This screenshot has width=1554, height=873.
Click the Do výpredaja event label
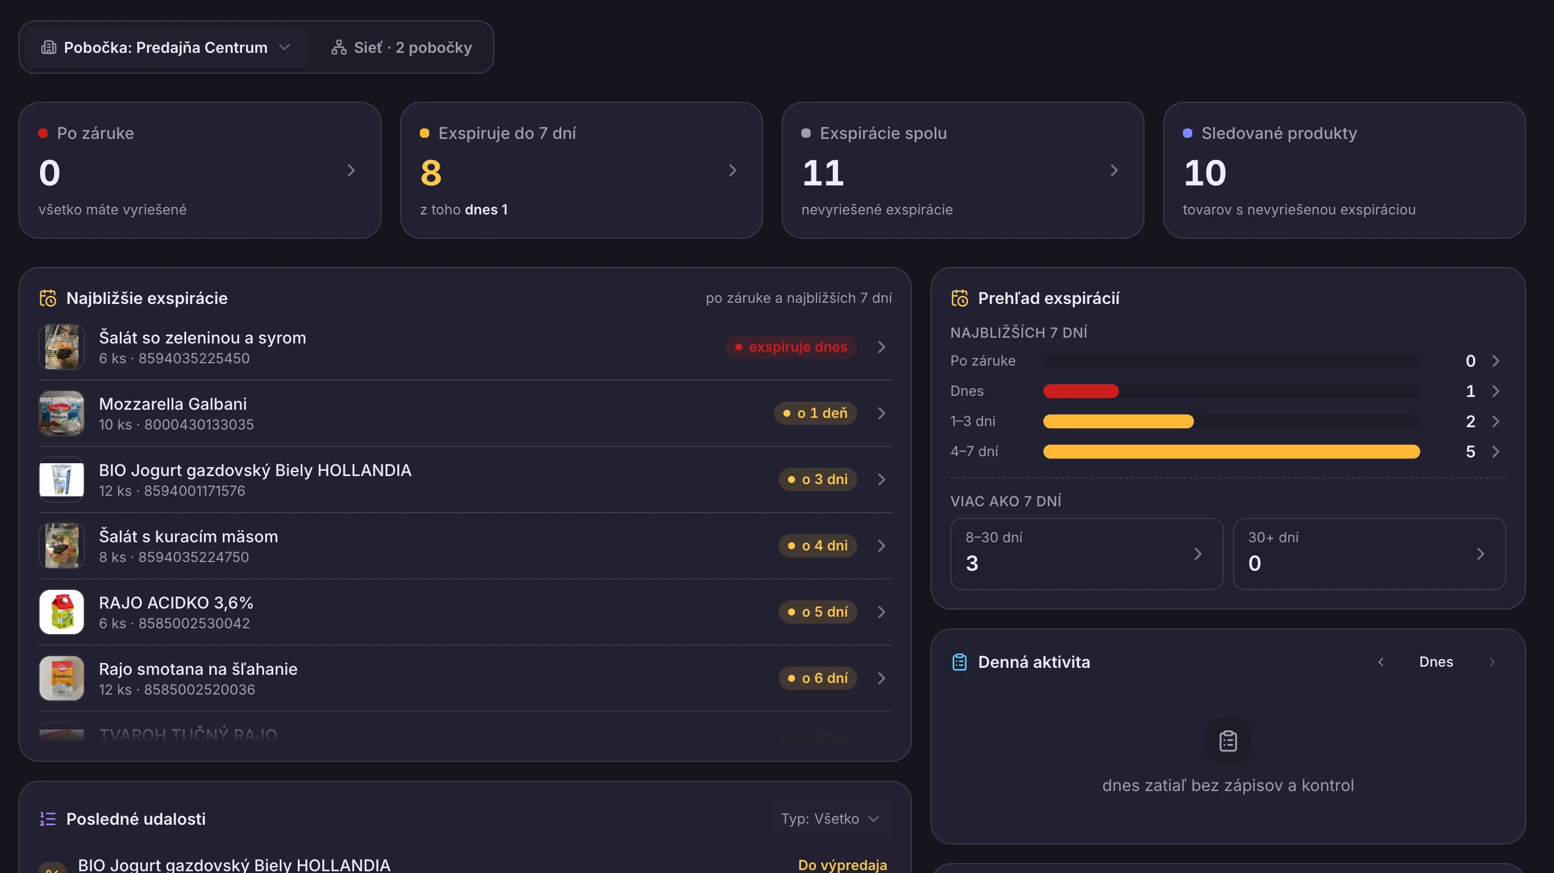click(842, 864)
